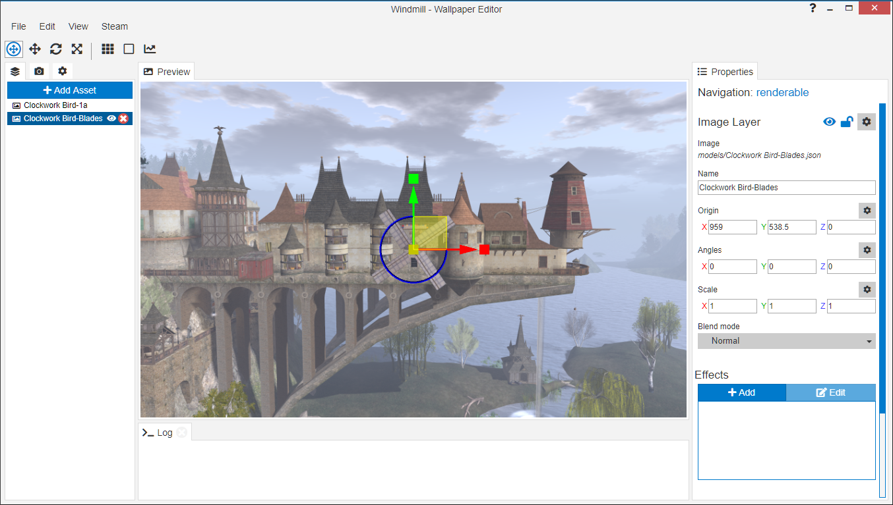Screen dimensions: 893x505
Task: Open Image Layer gear settings
Action: [x=867, y=122]
